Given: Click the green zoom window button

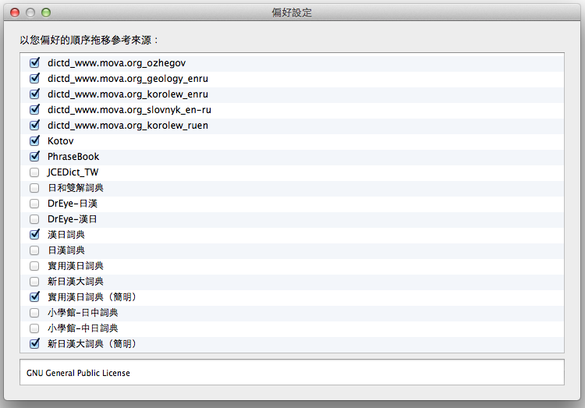Looking at the screenshot, I should pyautogui.click(x=46, y=12).
